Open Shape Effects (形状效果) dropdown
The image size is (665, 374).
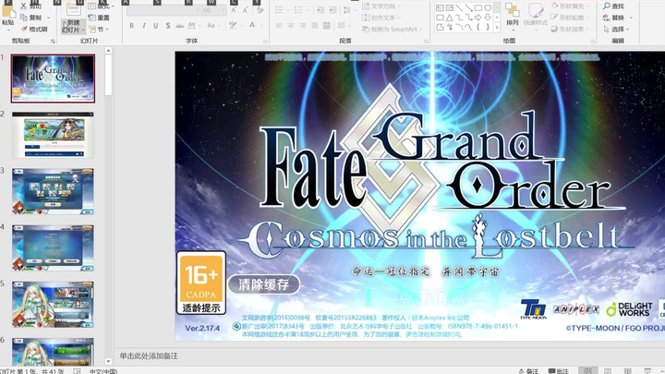point(571,29)
